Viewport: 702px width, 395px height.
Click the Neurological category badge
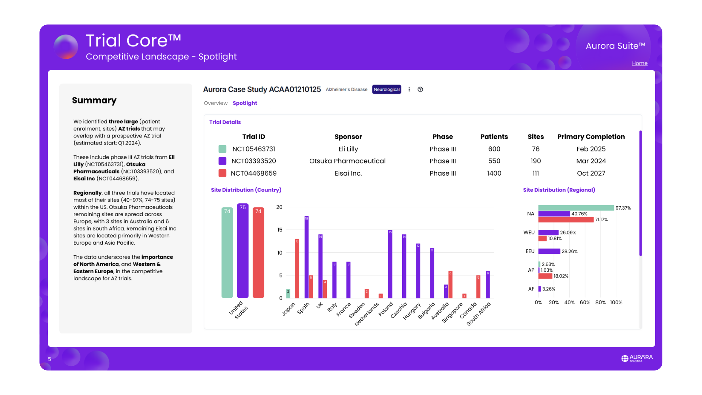click(x=386, y=89)
